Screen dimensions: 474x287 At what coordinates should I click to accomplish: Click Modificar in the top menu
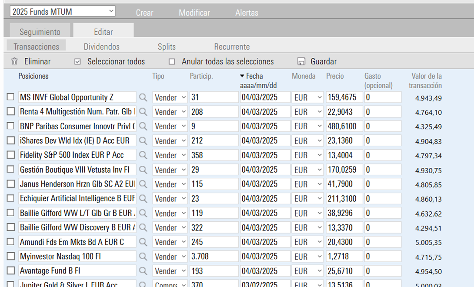(194, 13)
